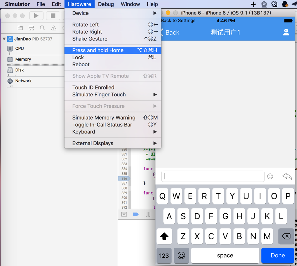
Task: Click the chat-bubble icon in macOS menu bar
Action: pyautogui.click(x=274, y=4)
